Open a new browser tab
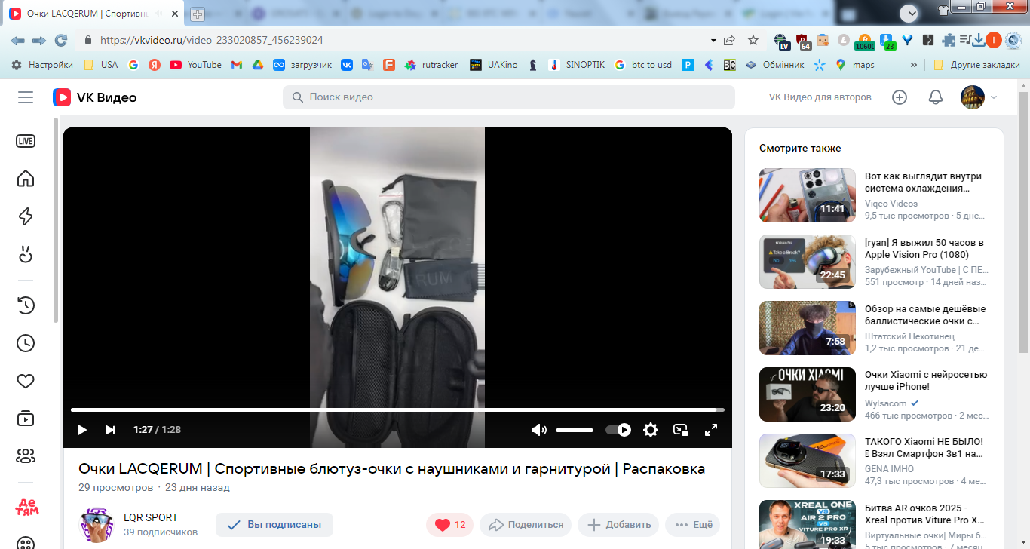 pos(198,14)
